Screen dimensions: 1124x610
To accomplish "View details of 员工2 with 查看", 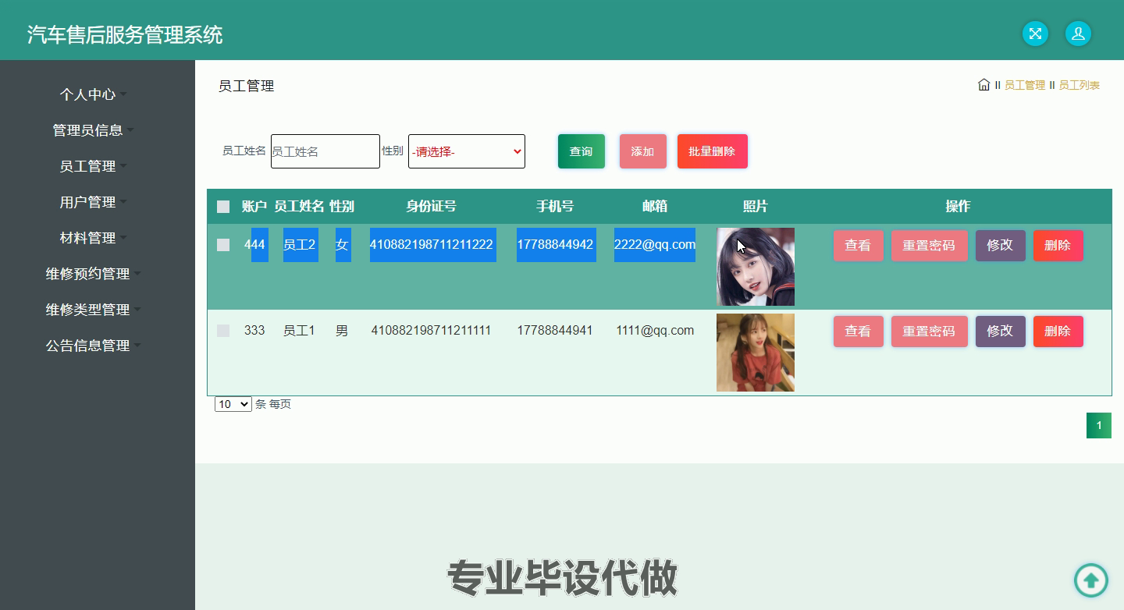I will pyautogui.click(x=859, y=246).
